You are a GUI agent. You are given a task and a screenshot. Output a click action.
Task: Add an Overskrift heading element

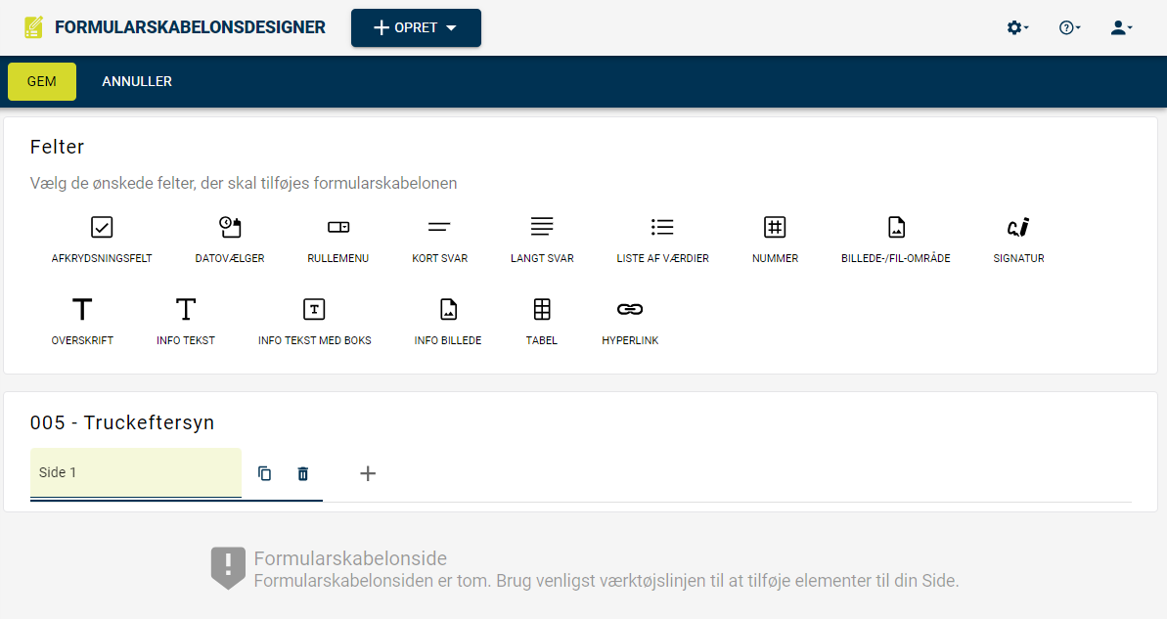coord(82,322)
